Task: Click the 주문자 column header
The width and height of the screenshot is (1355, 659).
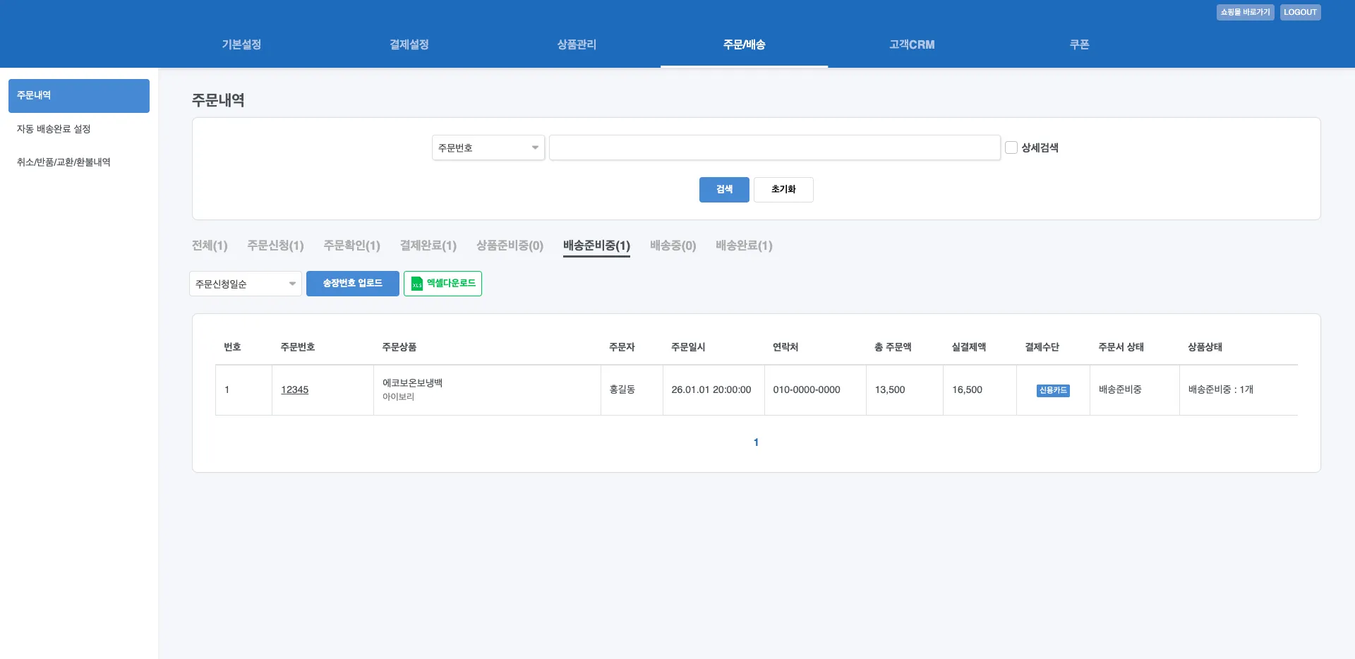Action: (622, 347)
